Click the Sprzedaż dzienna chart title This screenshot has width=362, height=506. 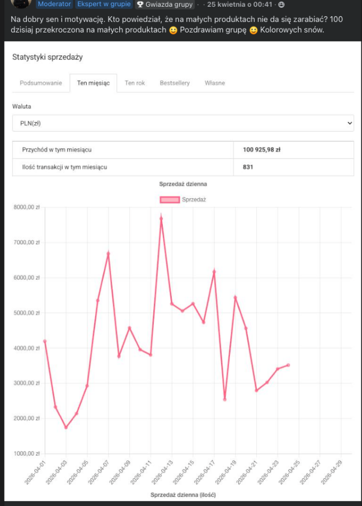coord(183,184)
